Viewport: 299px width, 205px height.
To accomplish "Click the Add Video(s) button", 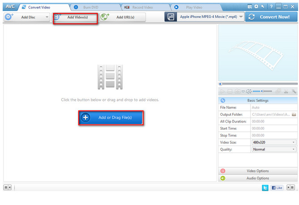I will click(75, 17).
